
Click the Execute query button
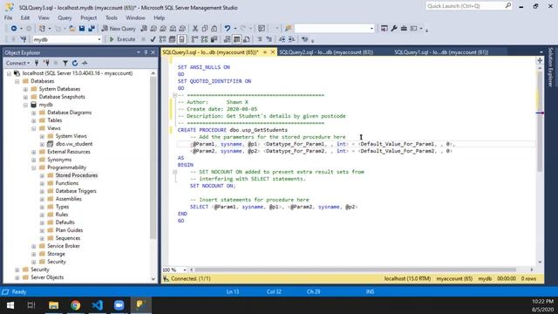122,39
